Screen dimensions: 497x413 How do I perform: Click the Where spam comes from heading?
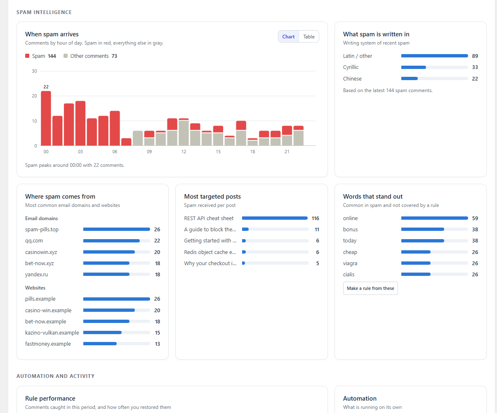[60, 197]
